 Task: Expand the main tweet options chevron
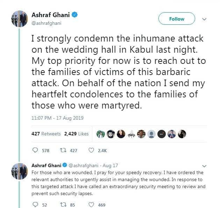(x=205, y=19)
